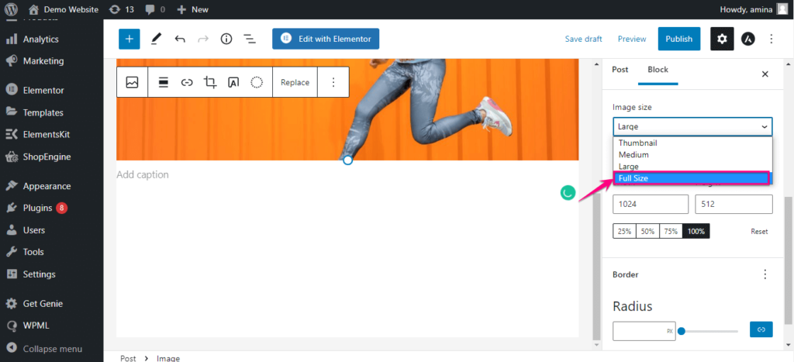794x362 pixels.
Task: Open Border options three-dot menu
Action: coord(765,274)
